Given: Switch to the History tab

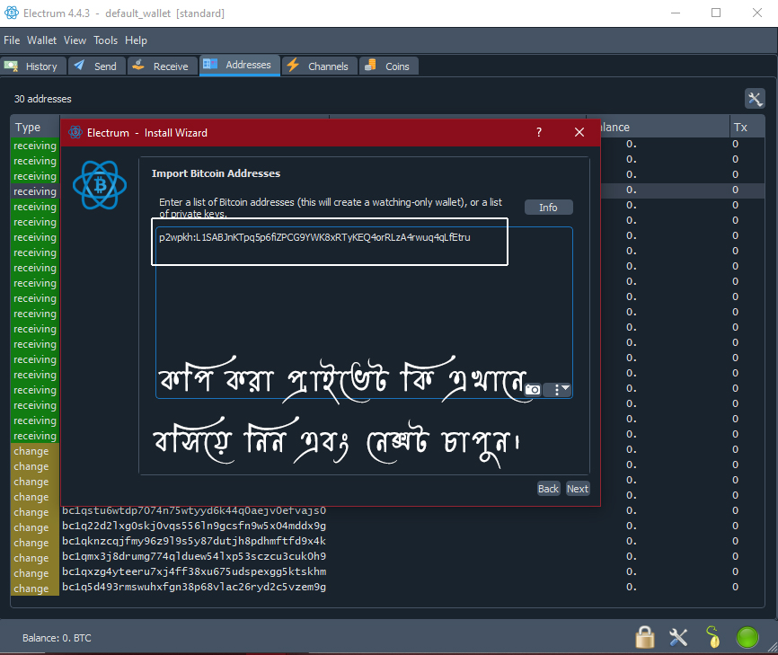Looking at the screenshot, I should point(33,66).
